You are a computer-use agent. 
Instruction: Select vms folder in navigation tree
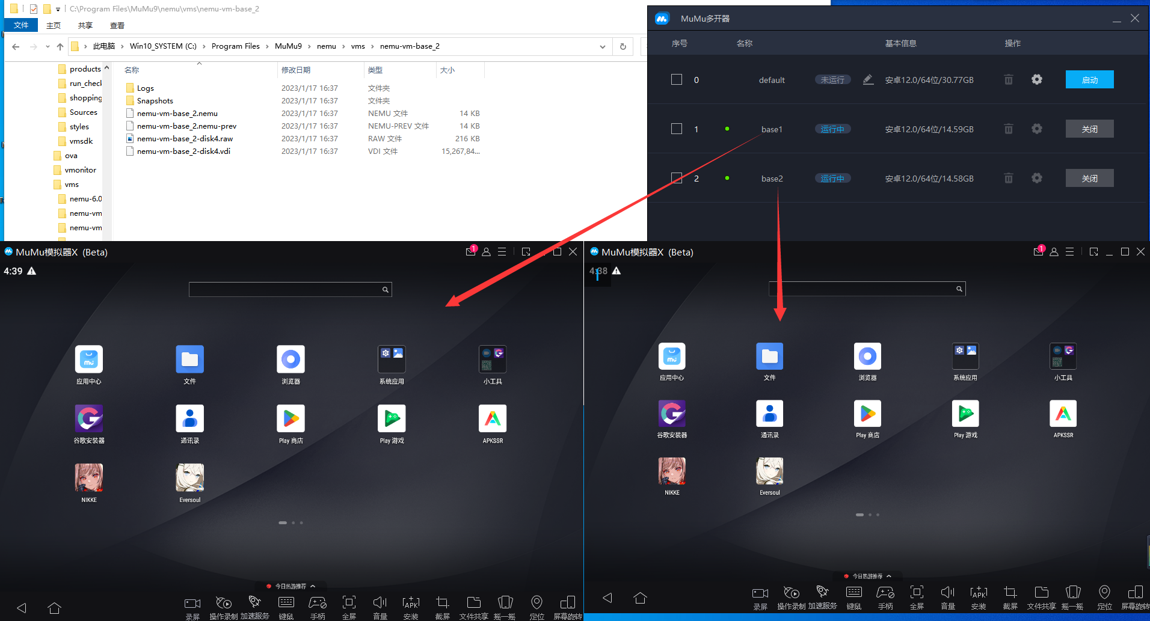pyautogui.click(x=72, y=185)
